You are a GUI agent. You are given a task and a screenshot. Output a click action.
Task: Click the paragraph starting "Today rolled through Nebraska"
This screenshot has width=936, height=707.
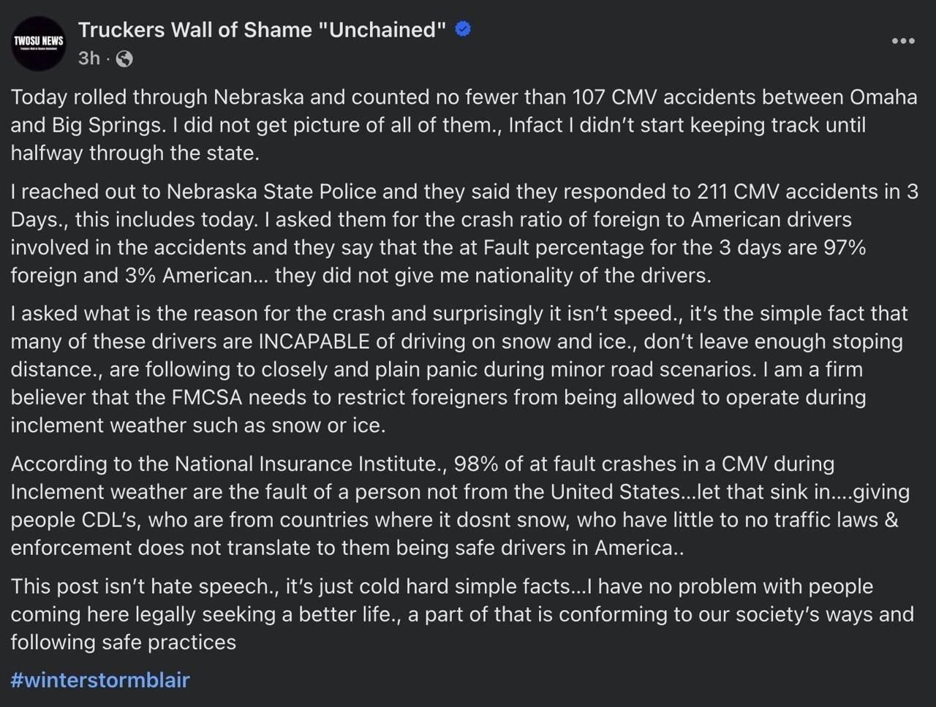[465, 125]
